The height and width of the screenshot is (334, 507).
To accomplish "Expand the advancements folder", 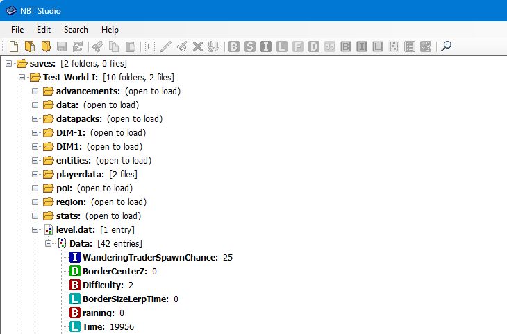I will click(35, 91).
